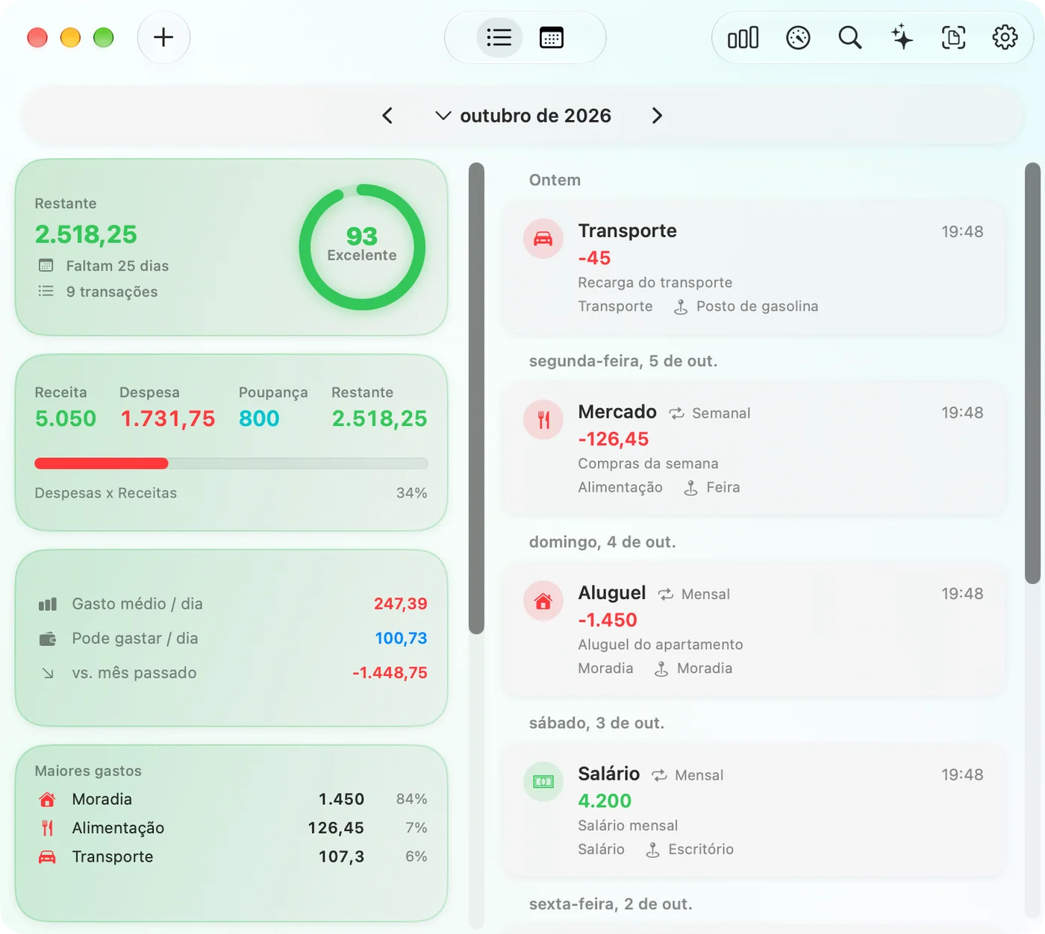
Task: Click the Despesas x Receitas progress bar
Action: click(231, 463)
